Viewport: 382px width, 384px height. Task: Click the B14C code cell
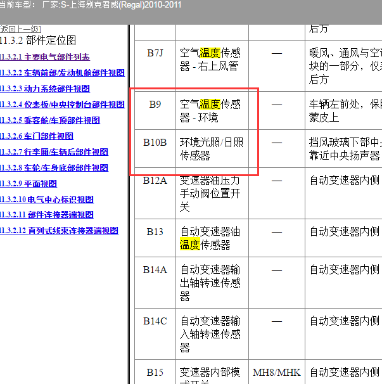(155, 334)
